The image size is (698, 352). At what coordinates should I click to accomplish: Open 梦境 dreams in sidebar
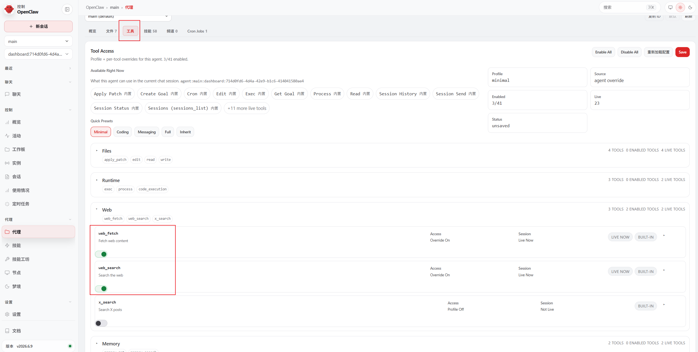pyautogui.click(x=38, y=286)
